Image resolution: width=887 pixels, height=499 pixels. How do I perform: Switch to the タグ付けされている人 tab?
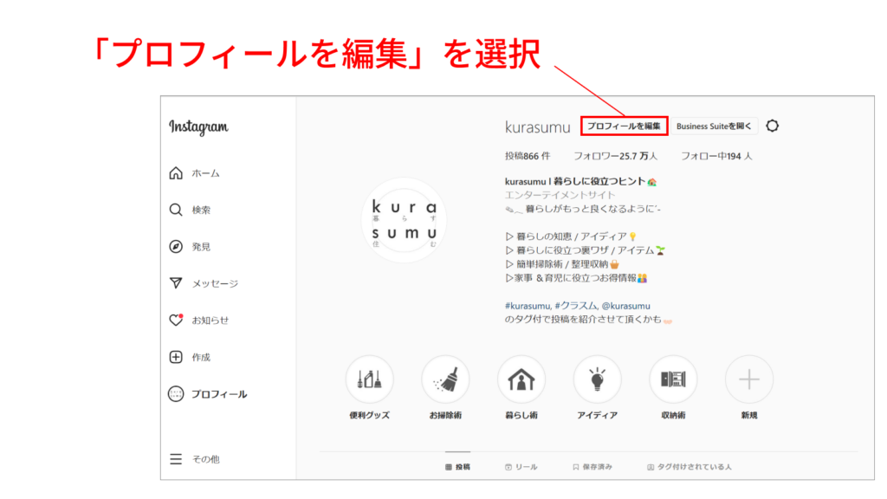[x=689, y=467]
